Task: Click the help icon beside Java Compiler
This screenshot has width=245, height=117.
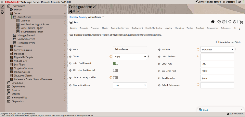Action: click(x=159, y=78)
